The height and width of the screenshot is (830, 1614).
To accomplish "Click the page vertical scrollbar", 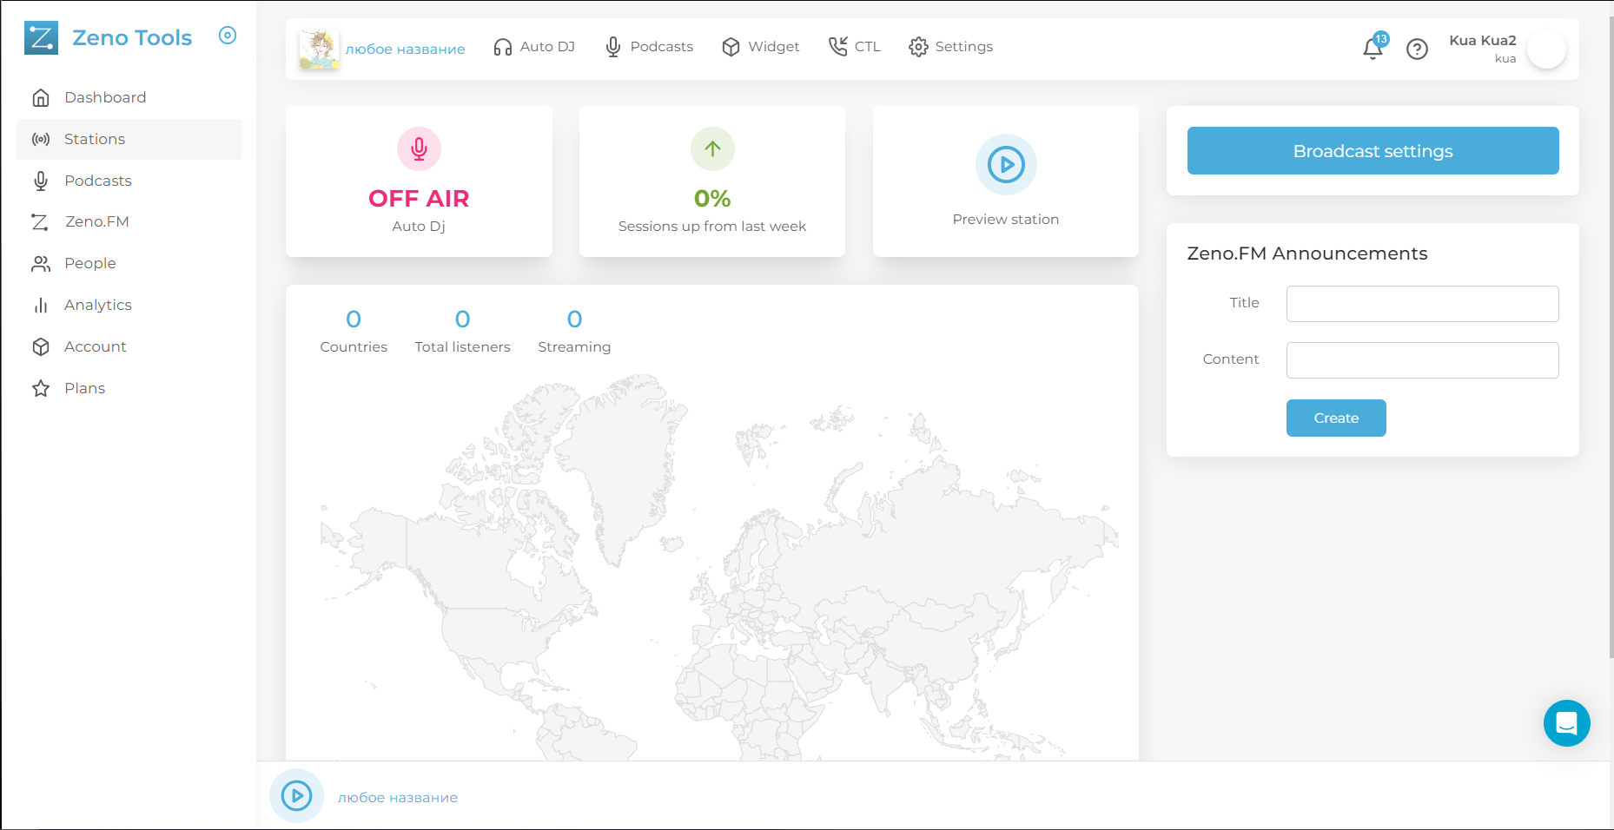I will (1611, 339).
